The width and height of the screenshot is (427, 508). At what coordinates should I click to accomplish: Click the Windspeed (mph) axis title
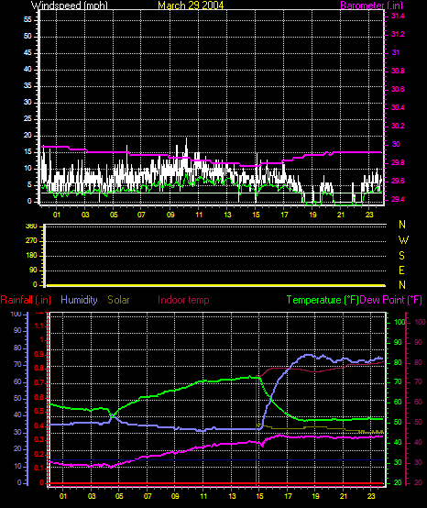70,5
